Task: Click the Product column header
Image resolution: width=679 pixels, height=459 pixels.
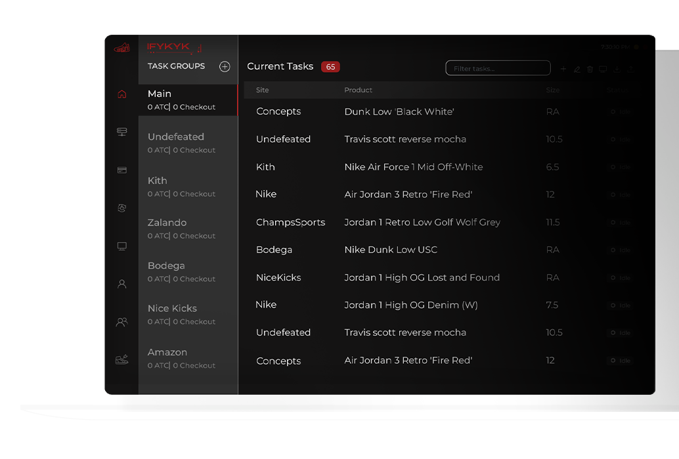Action: pyautogui.click(x=358, y=90)
